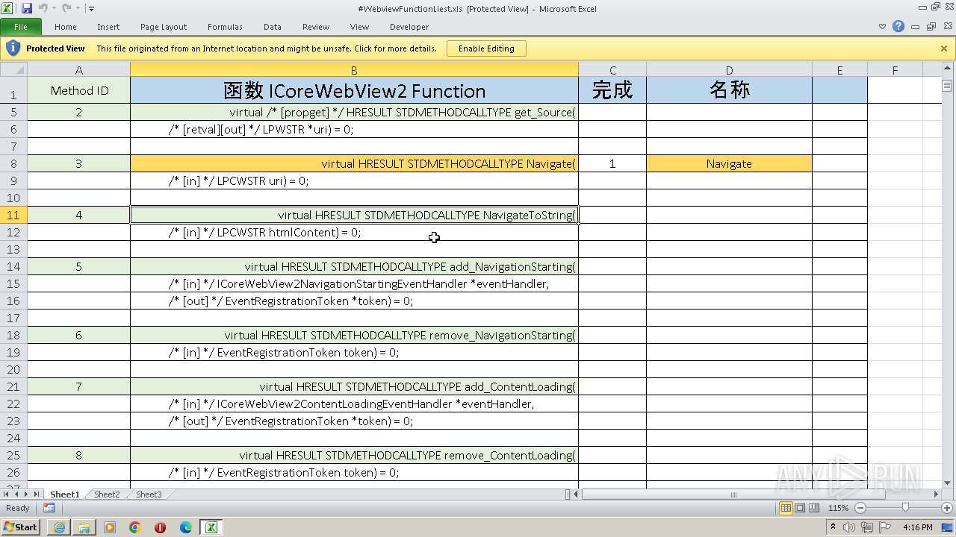Open Microsoft Edge from taskbar
956x537 pixels.
click(186, 527)
